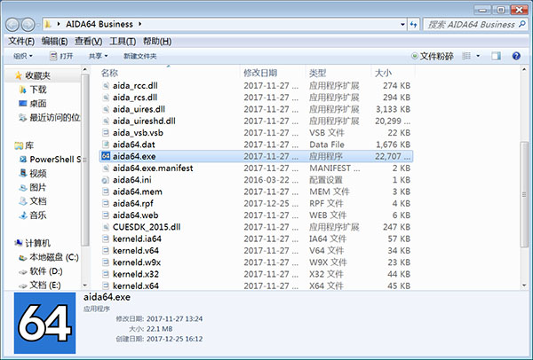
Task: Open the 查看(V) menu
Action: tap(88, 42)
